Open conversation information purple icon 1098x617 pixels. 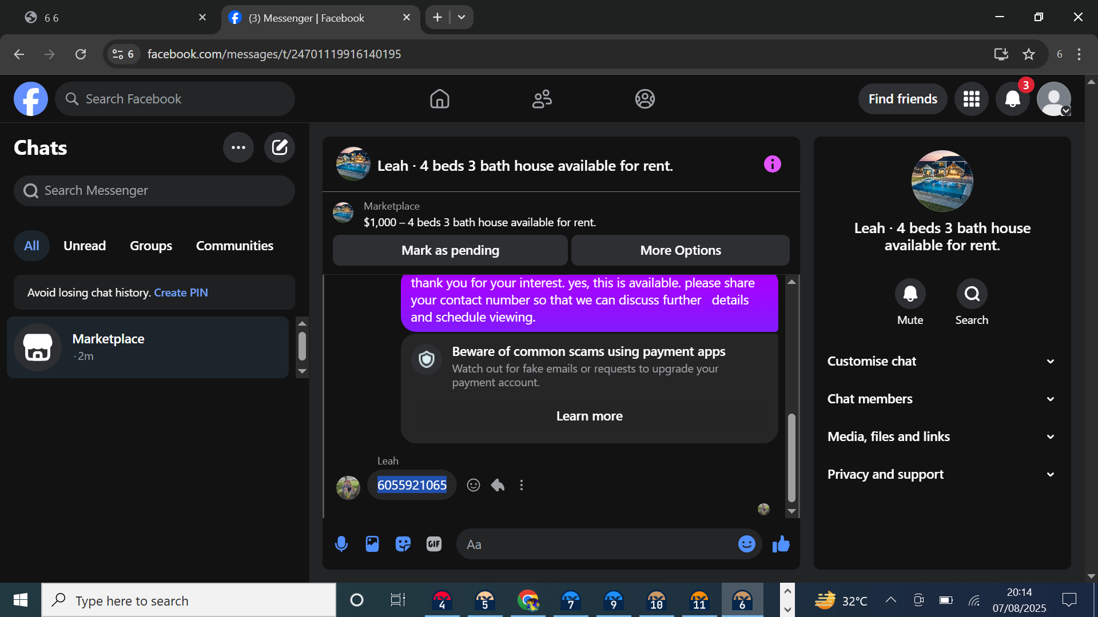772,165
